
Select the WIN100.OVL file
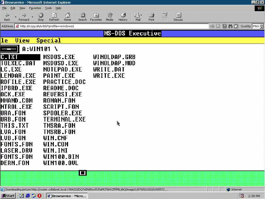pos(61,163)
